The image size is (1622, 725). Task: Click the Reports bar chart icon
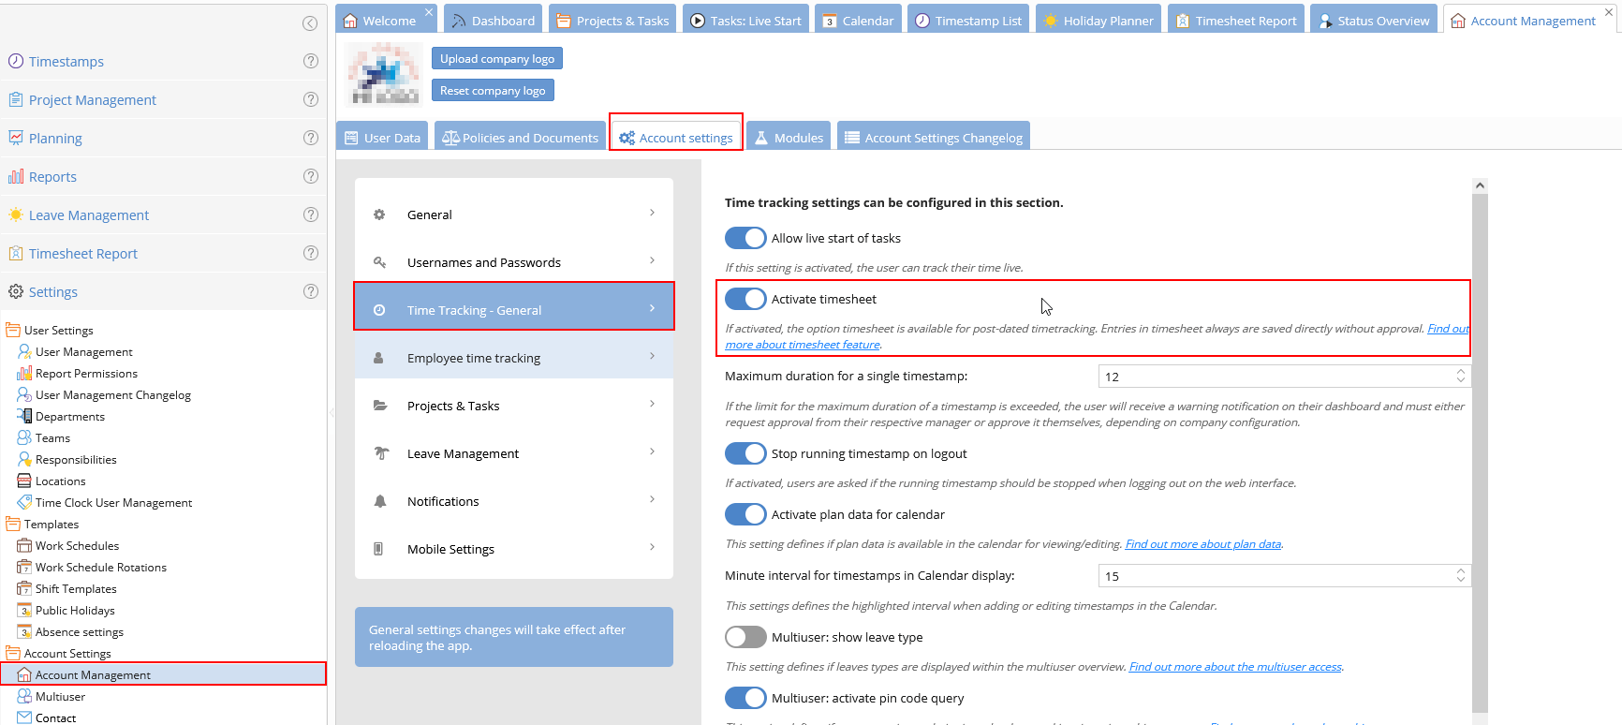click(16, 177)
